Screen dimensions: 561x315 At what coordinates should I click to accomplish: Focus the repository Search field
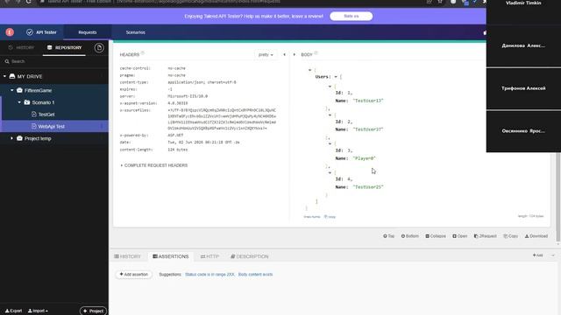[53, 61]
